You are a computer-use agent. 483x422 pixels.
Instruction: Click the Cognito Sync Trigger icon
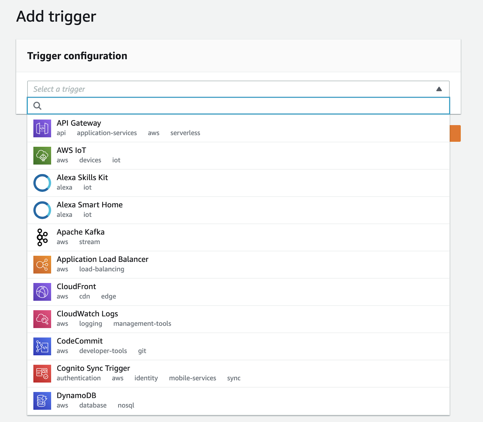(x=42, y=374)
